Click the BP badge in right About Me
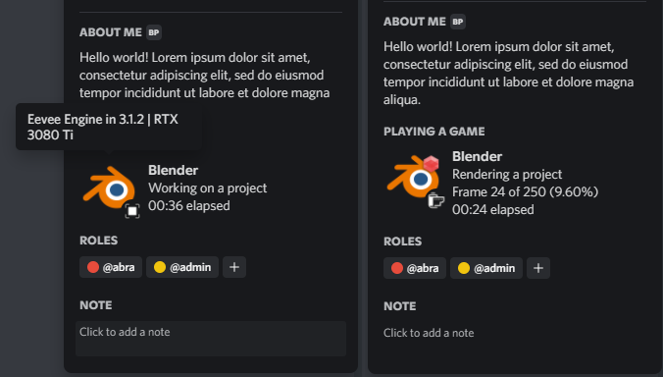Image resolution: width=663 pixels, height=377 pixels. click(458, 22)
